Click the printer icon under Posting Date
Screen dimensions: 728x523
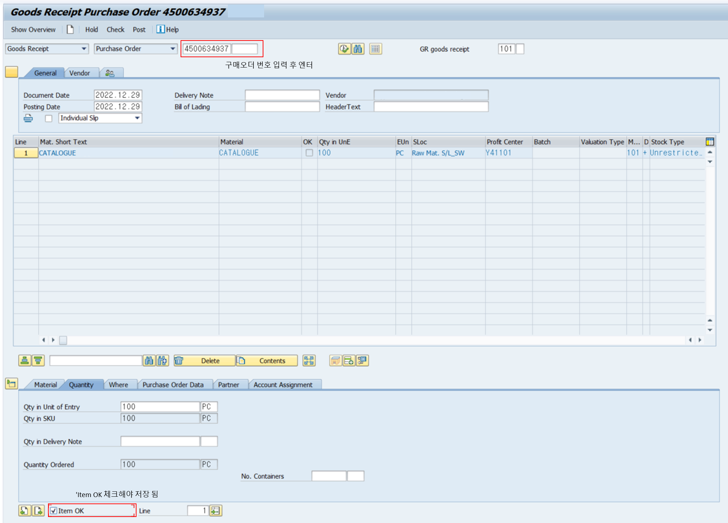tap(28, 118)
